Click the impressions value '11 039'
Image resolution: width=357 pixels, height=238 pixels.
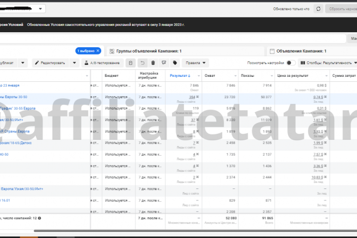(x=266, y=120)
